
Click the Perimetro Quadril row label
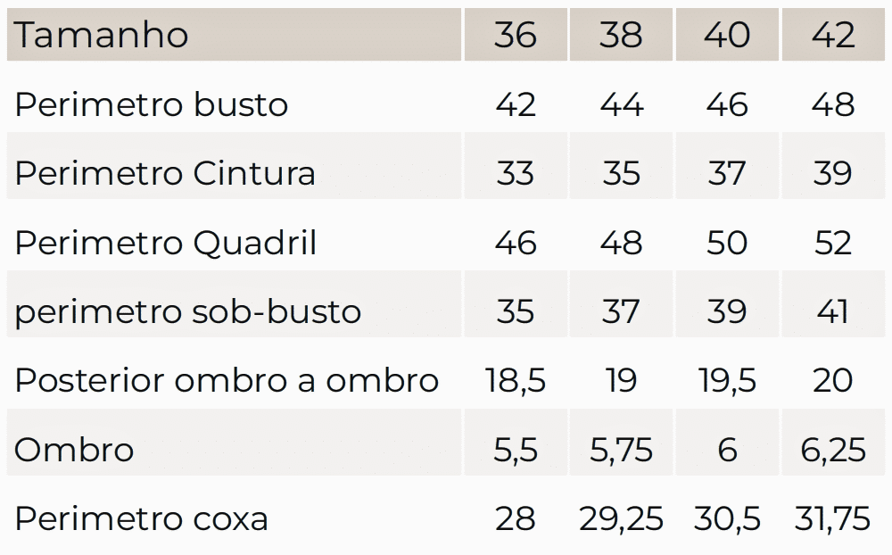(x=166, y=243)
